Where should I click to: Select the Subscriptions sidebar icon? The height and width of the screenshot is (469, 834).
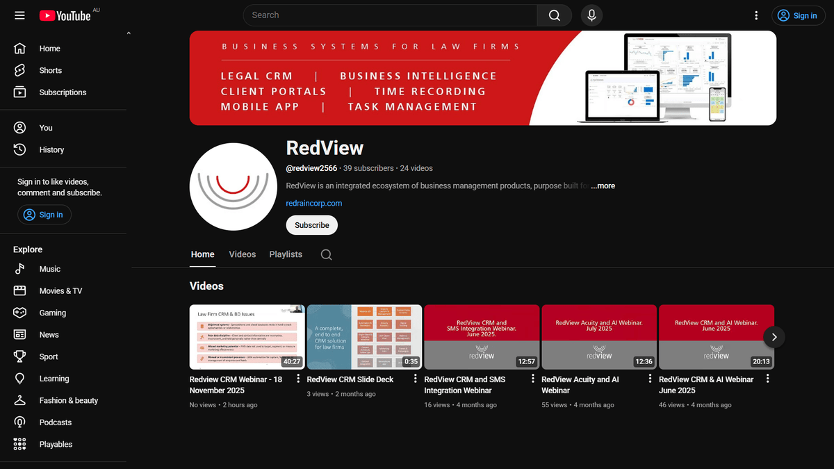(19, 92)
